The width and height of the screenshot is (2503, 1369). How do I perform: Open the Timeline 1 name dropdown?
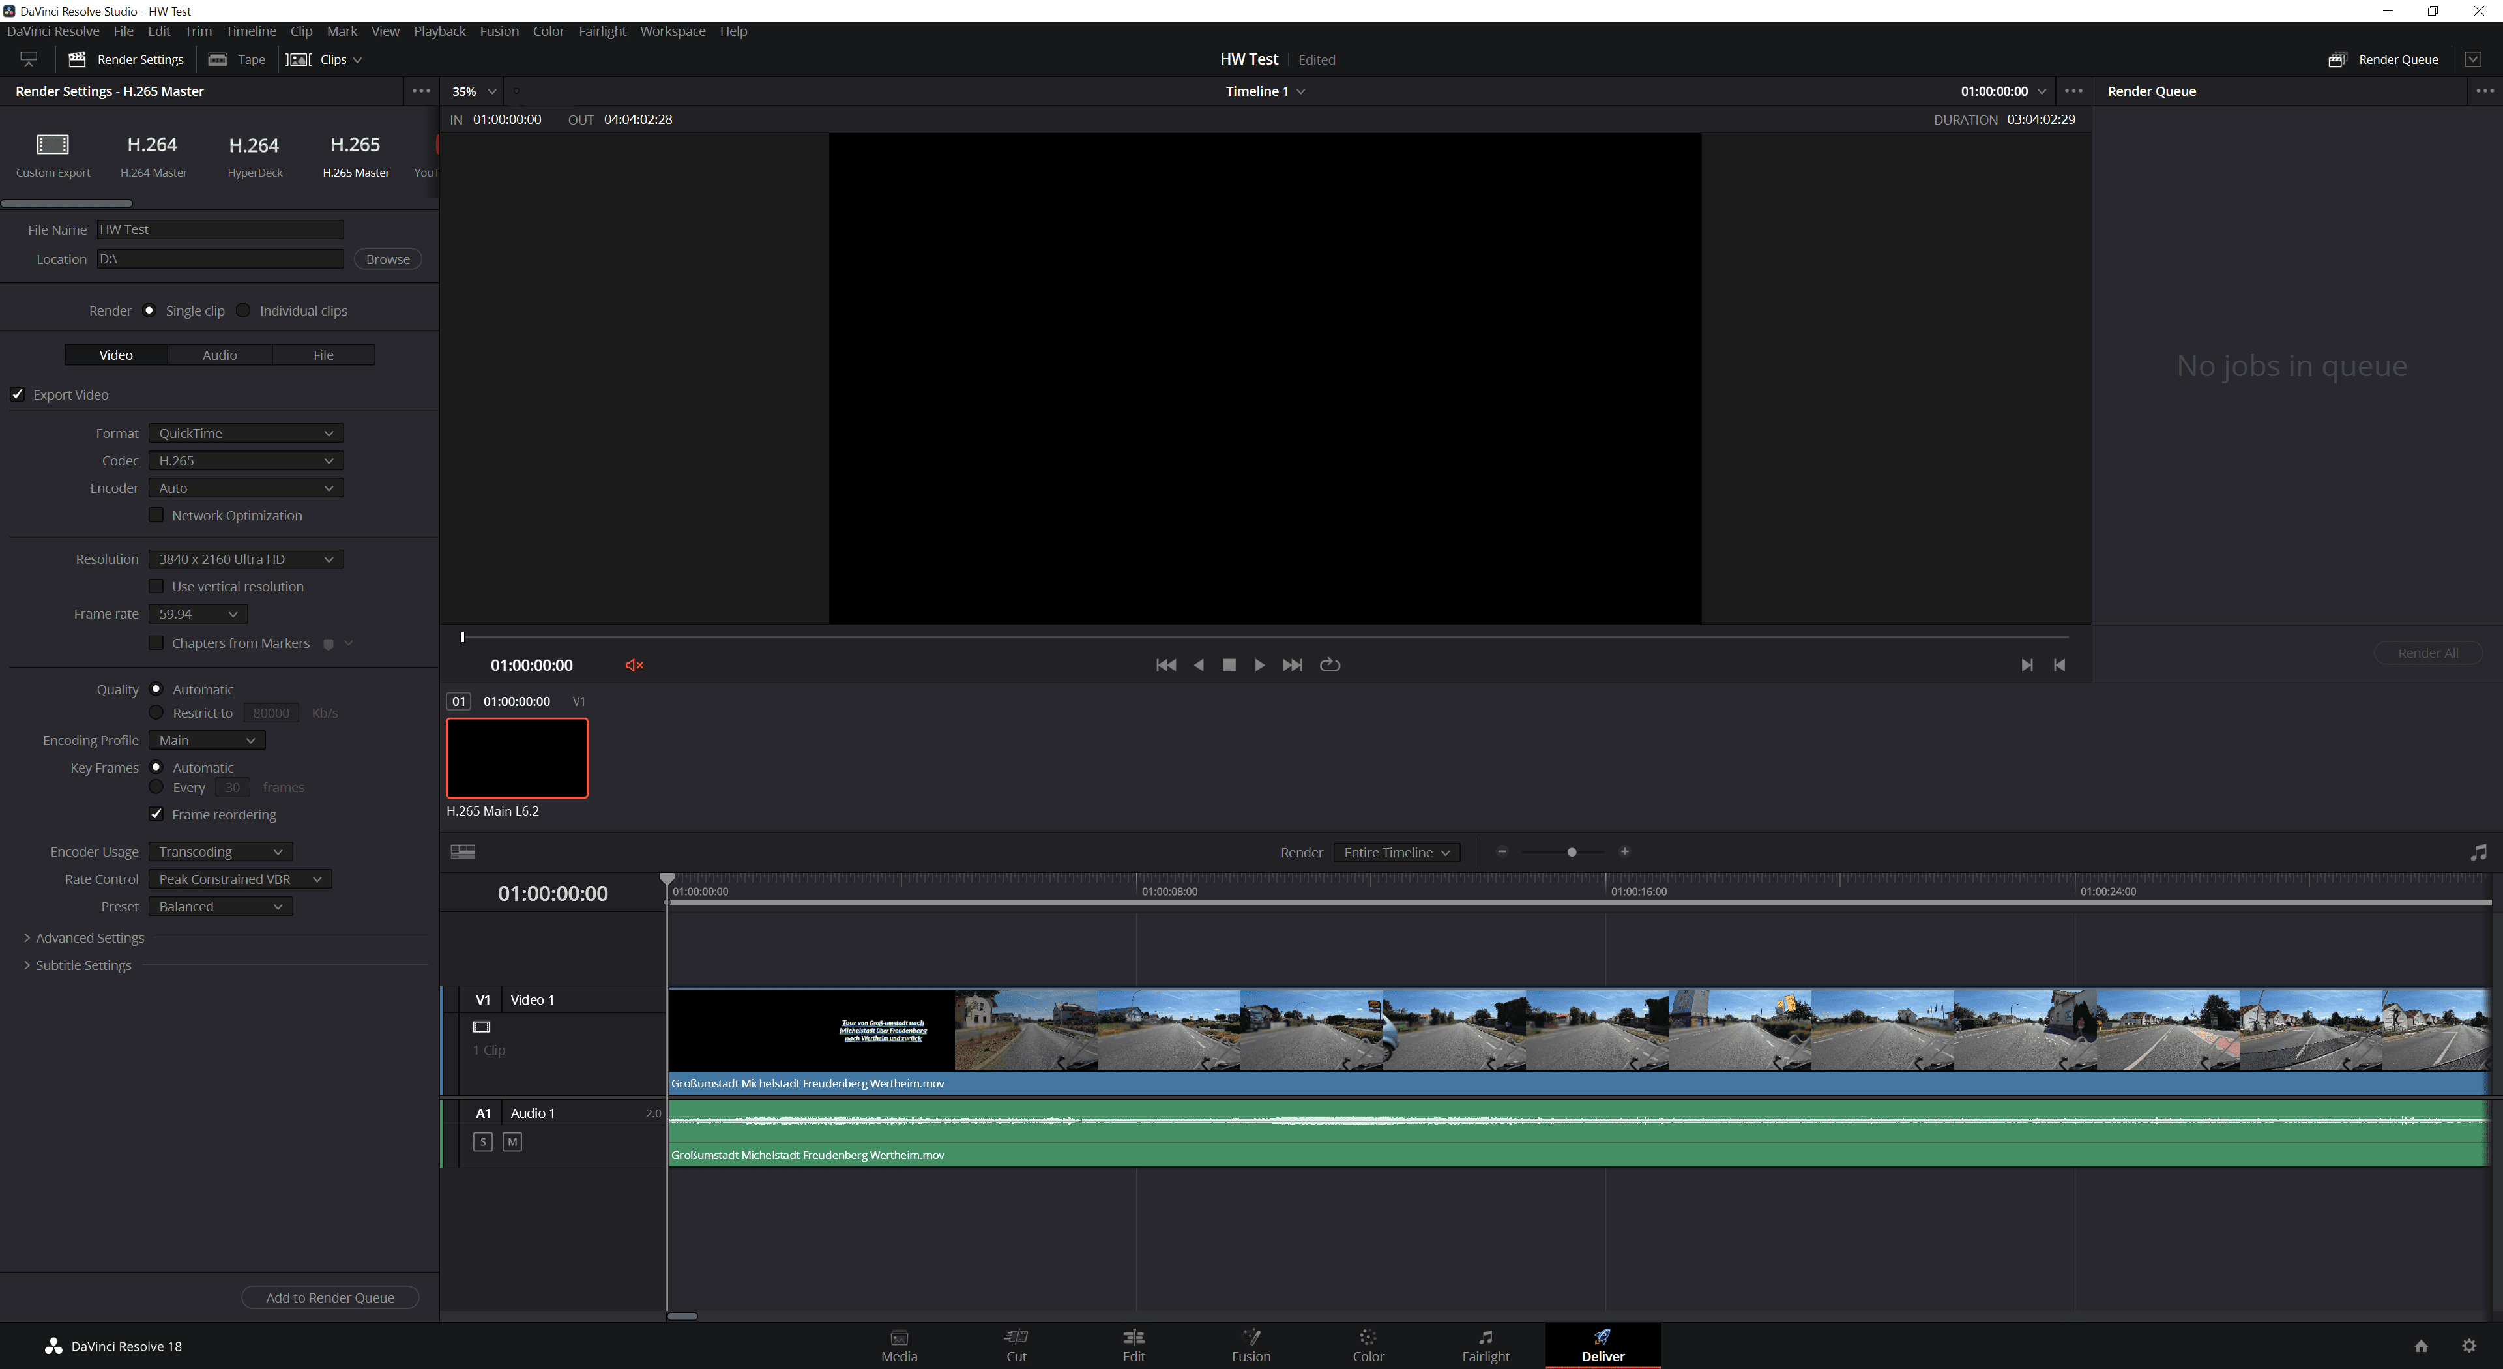tap(1265, 91)
